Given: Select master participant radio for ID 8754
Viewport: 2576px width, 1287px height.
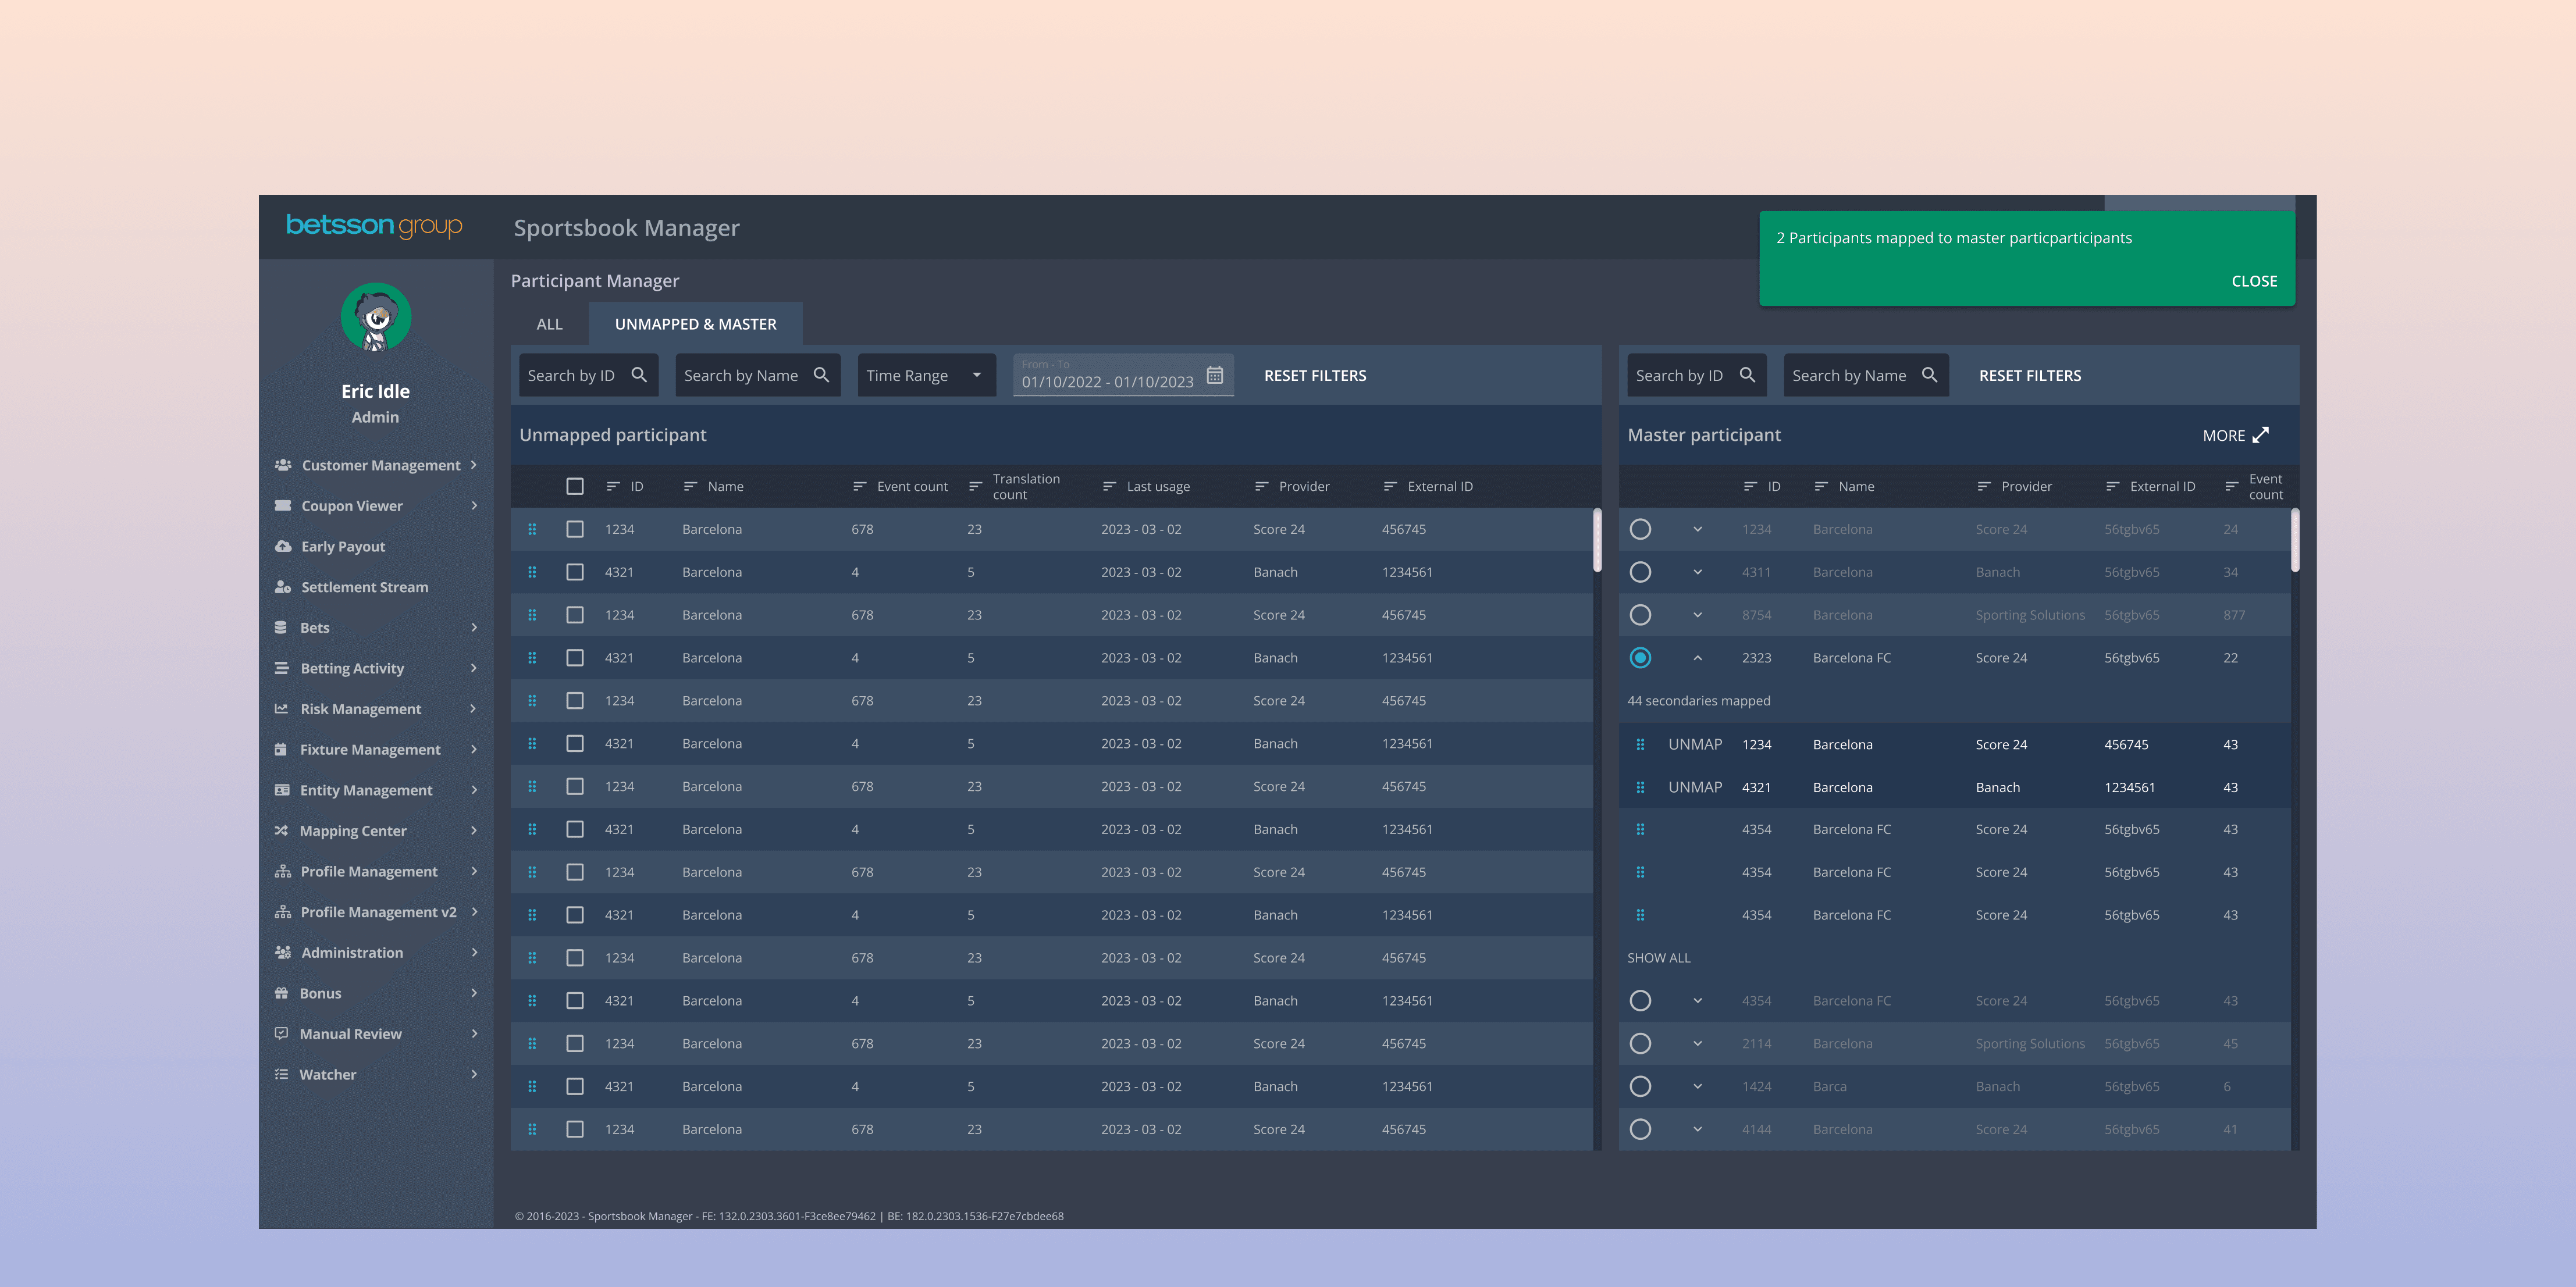Looking at the screenshot, I should coord(1640,615).
